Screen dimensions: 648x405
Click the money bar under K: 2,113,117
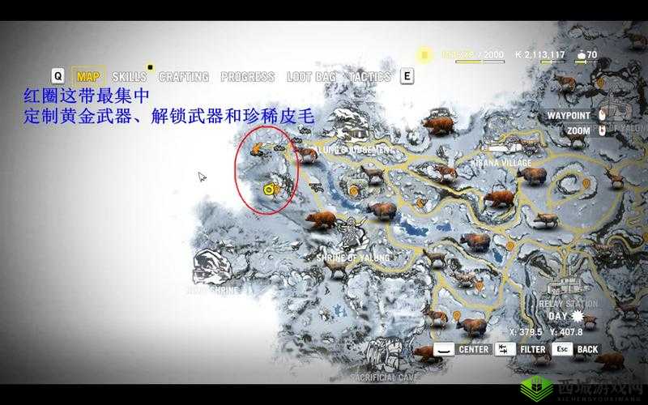pyautogui.click(x=553, y=62)
